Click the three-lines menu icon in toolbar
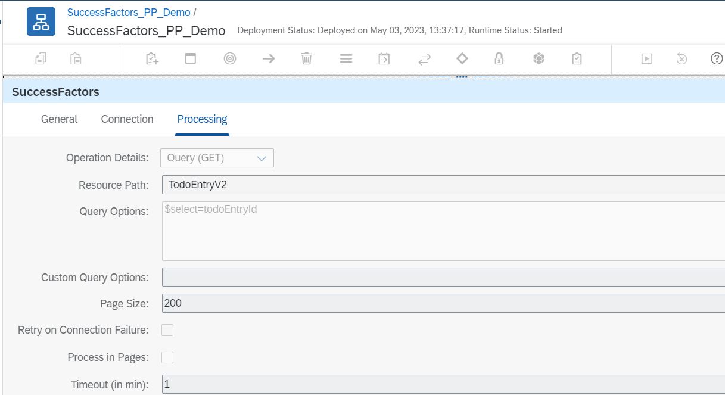The height and width of the screenshot is (395, 725). click(346, 58)
